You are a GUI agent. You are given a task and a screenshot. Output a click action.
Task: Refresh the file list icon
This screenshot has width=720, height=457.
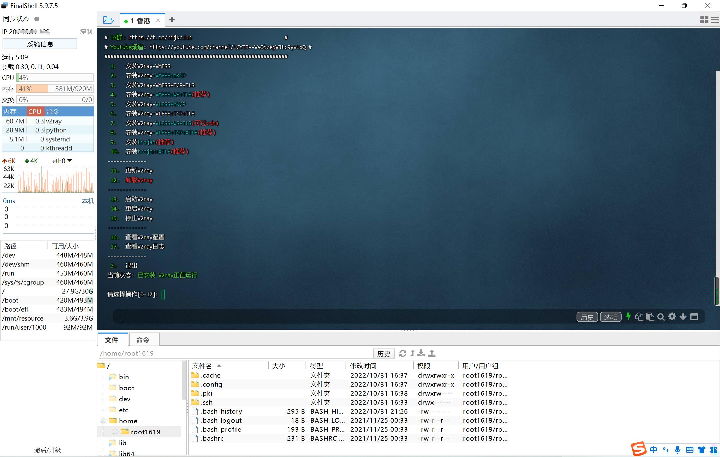(x=403, y=353)
